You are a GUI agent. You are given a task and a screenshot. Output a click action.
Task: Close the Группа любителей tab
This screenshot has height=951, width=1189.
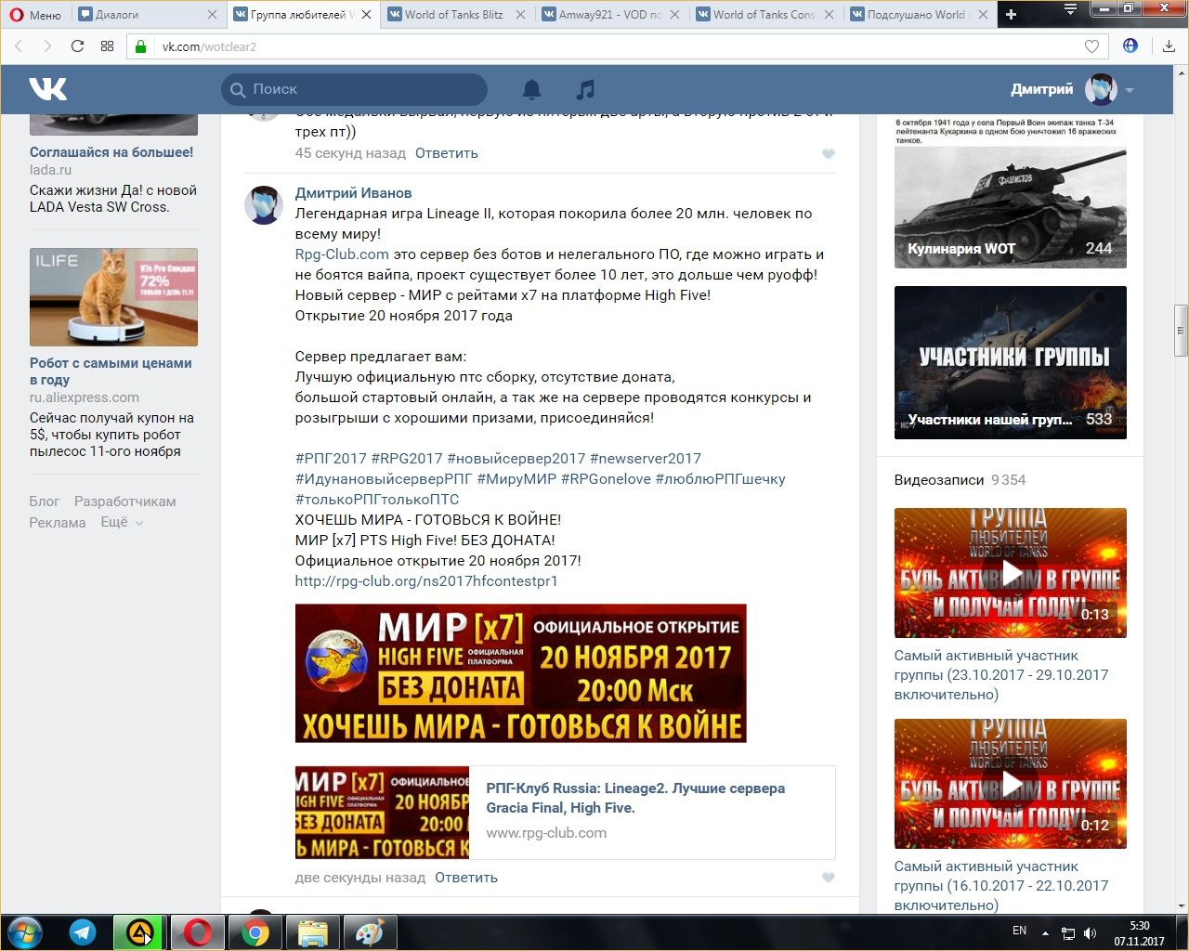tap(366, 14)
